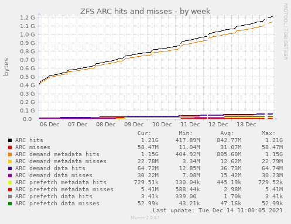Viewport: 291px width, 224px height.
Task: Click the lime prefetch metadata hits swatch
Action: tap(10, 182)
